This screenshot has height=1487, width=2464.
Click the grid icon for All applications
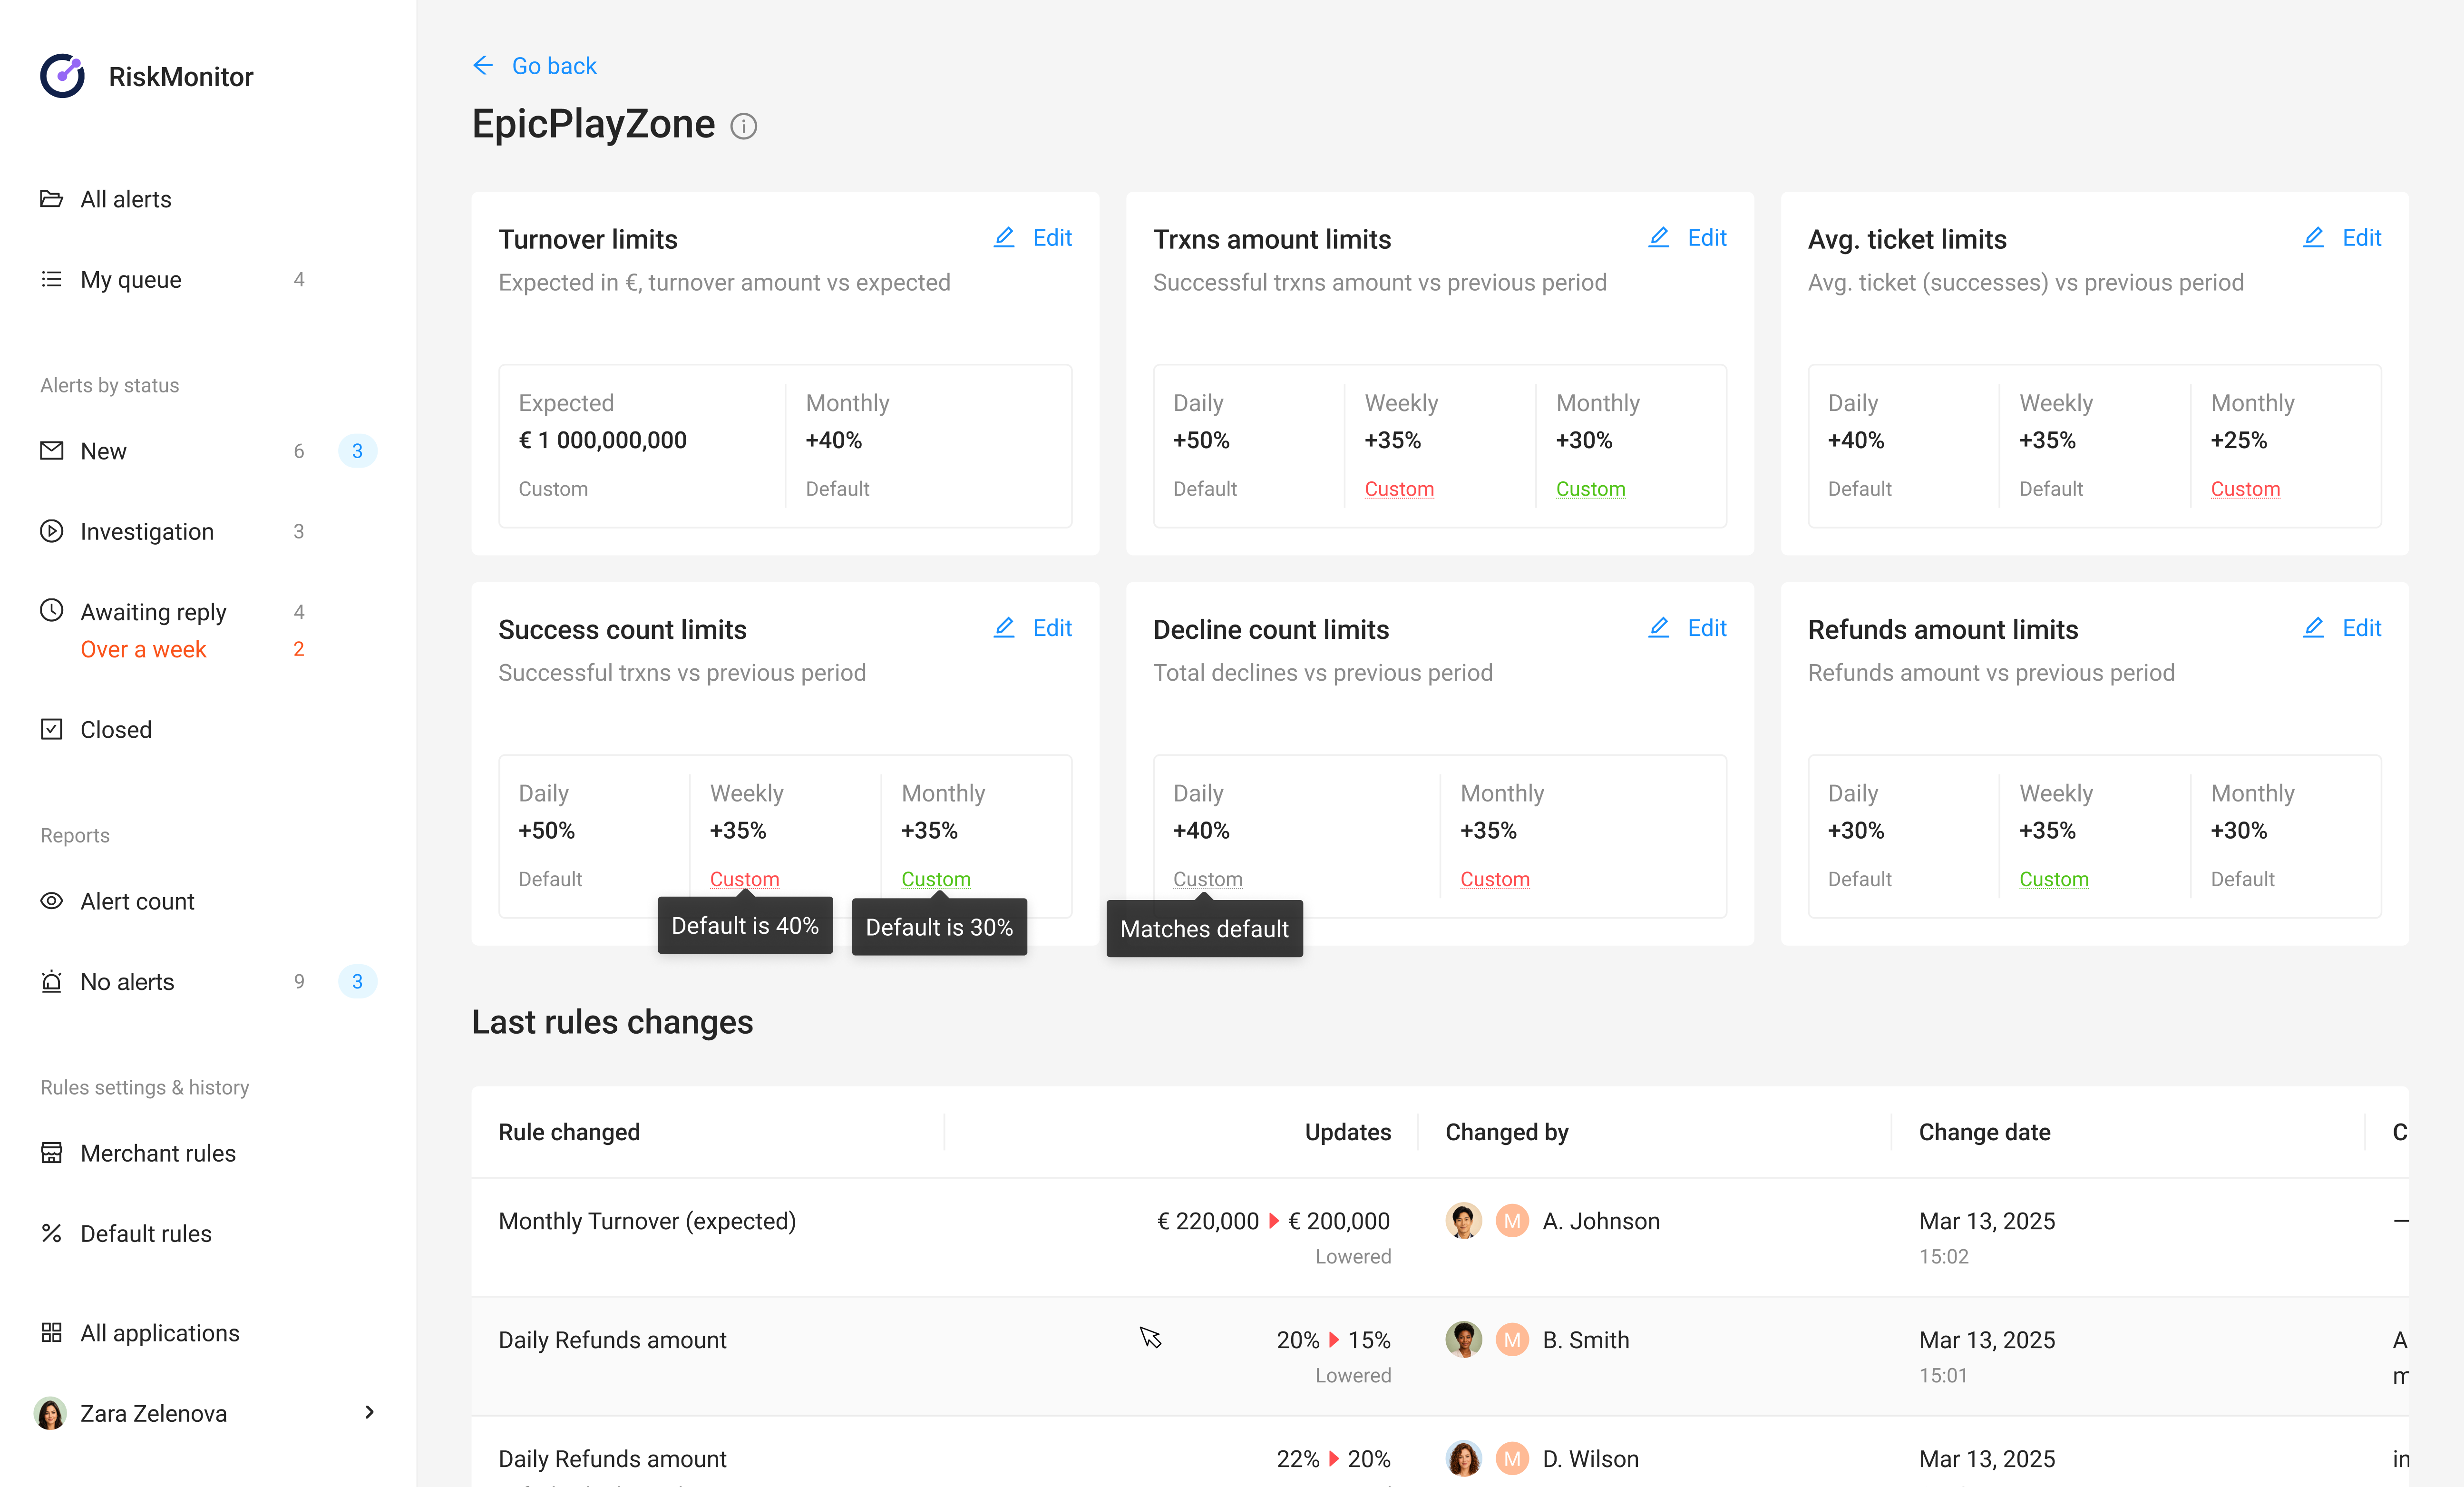51,1332
